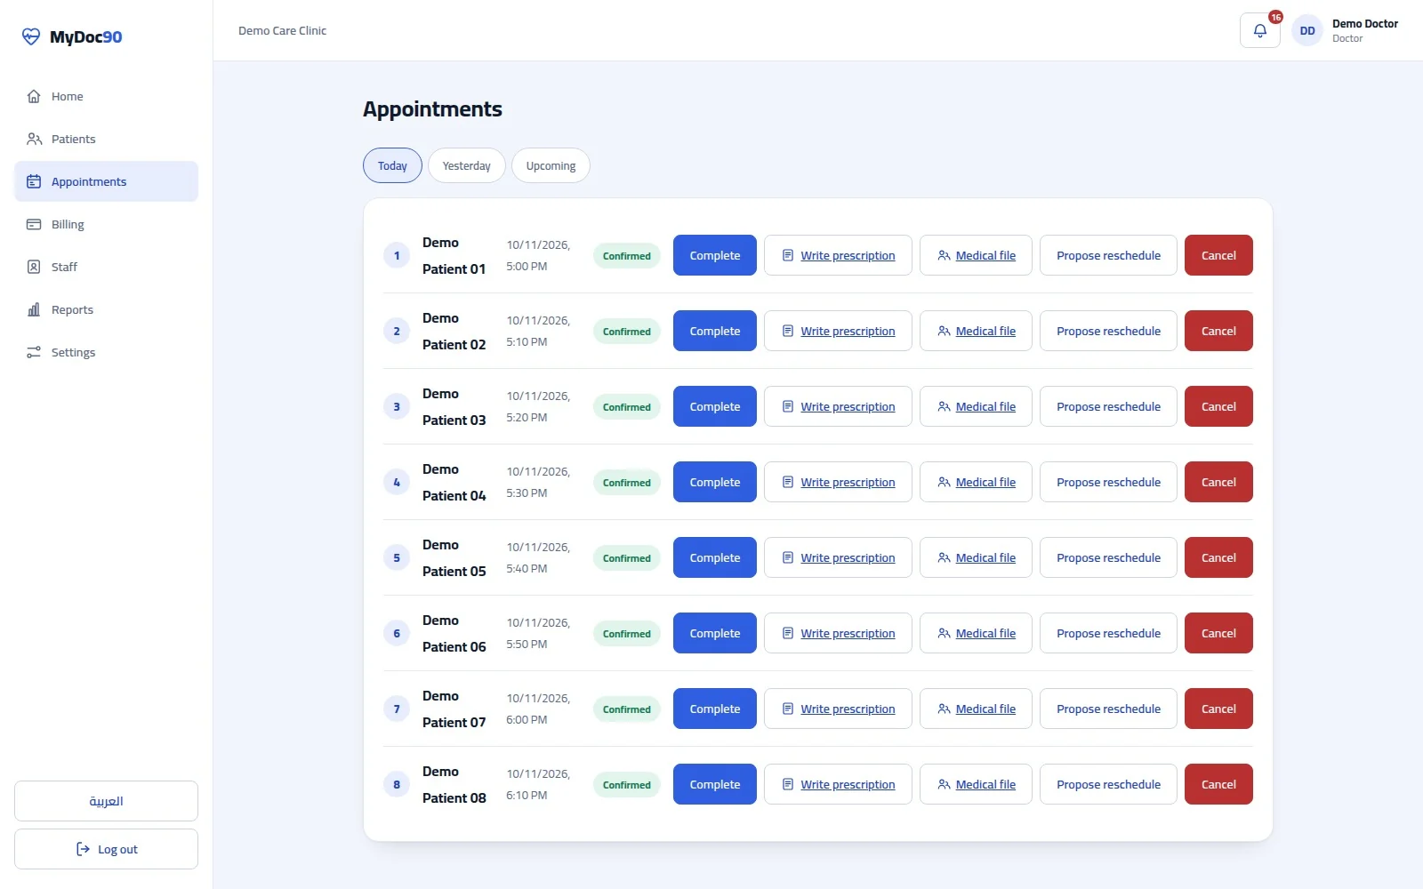Open Medical file for Demo Patient 08

(x=976, y=784)
